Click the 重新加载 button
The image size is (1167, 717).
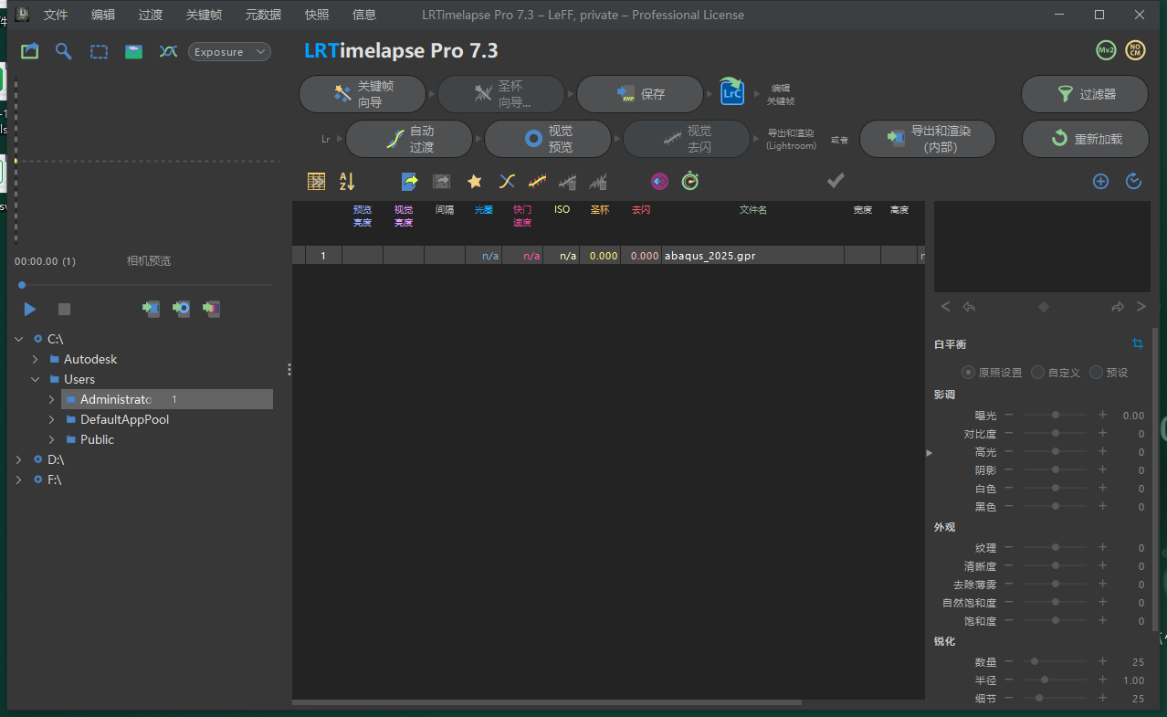[1086, 139]
